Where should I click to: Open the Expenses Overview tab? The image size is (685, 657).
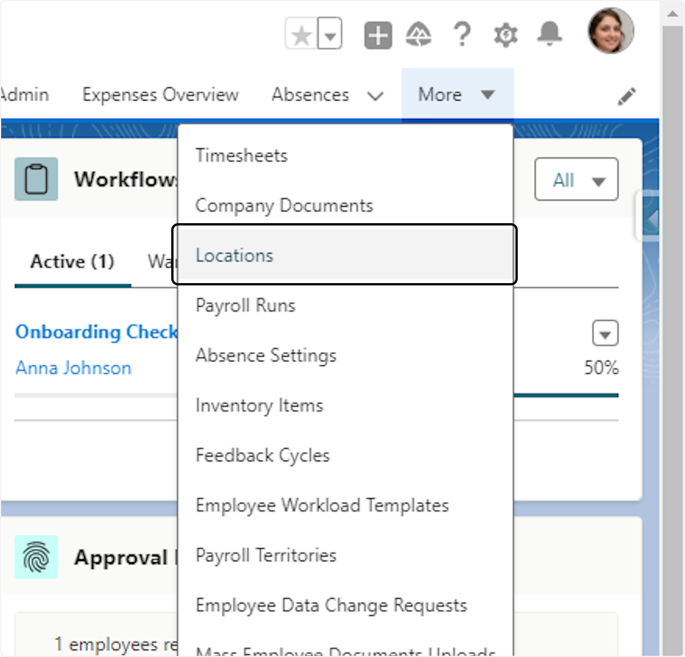click(x=160, y=95)
